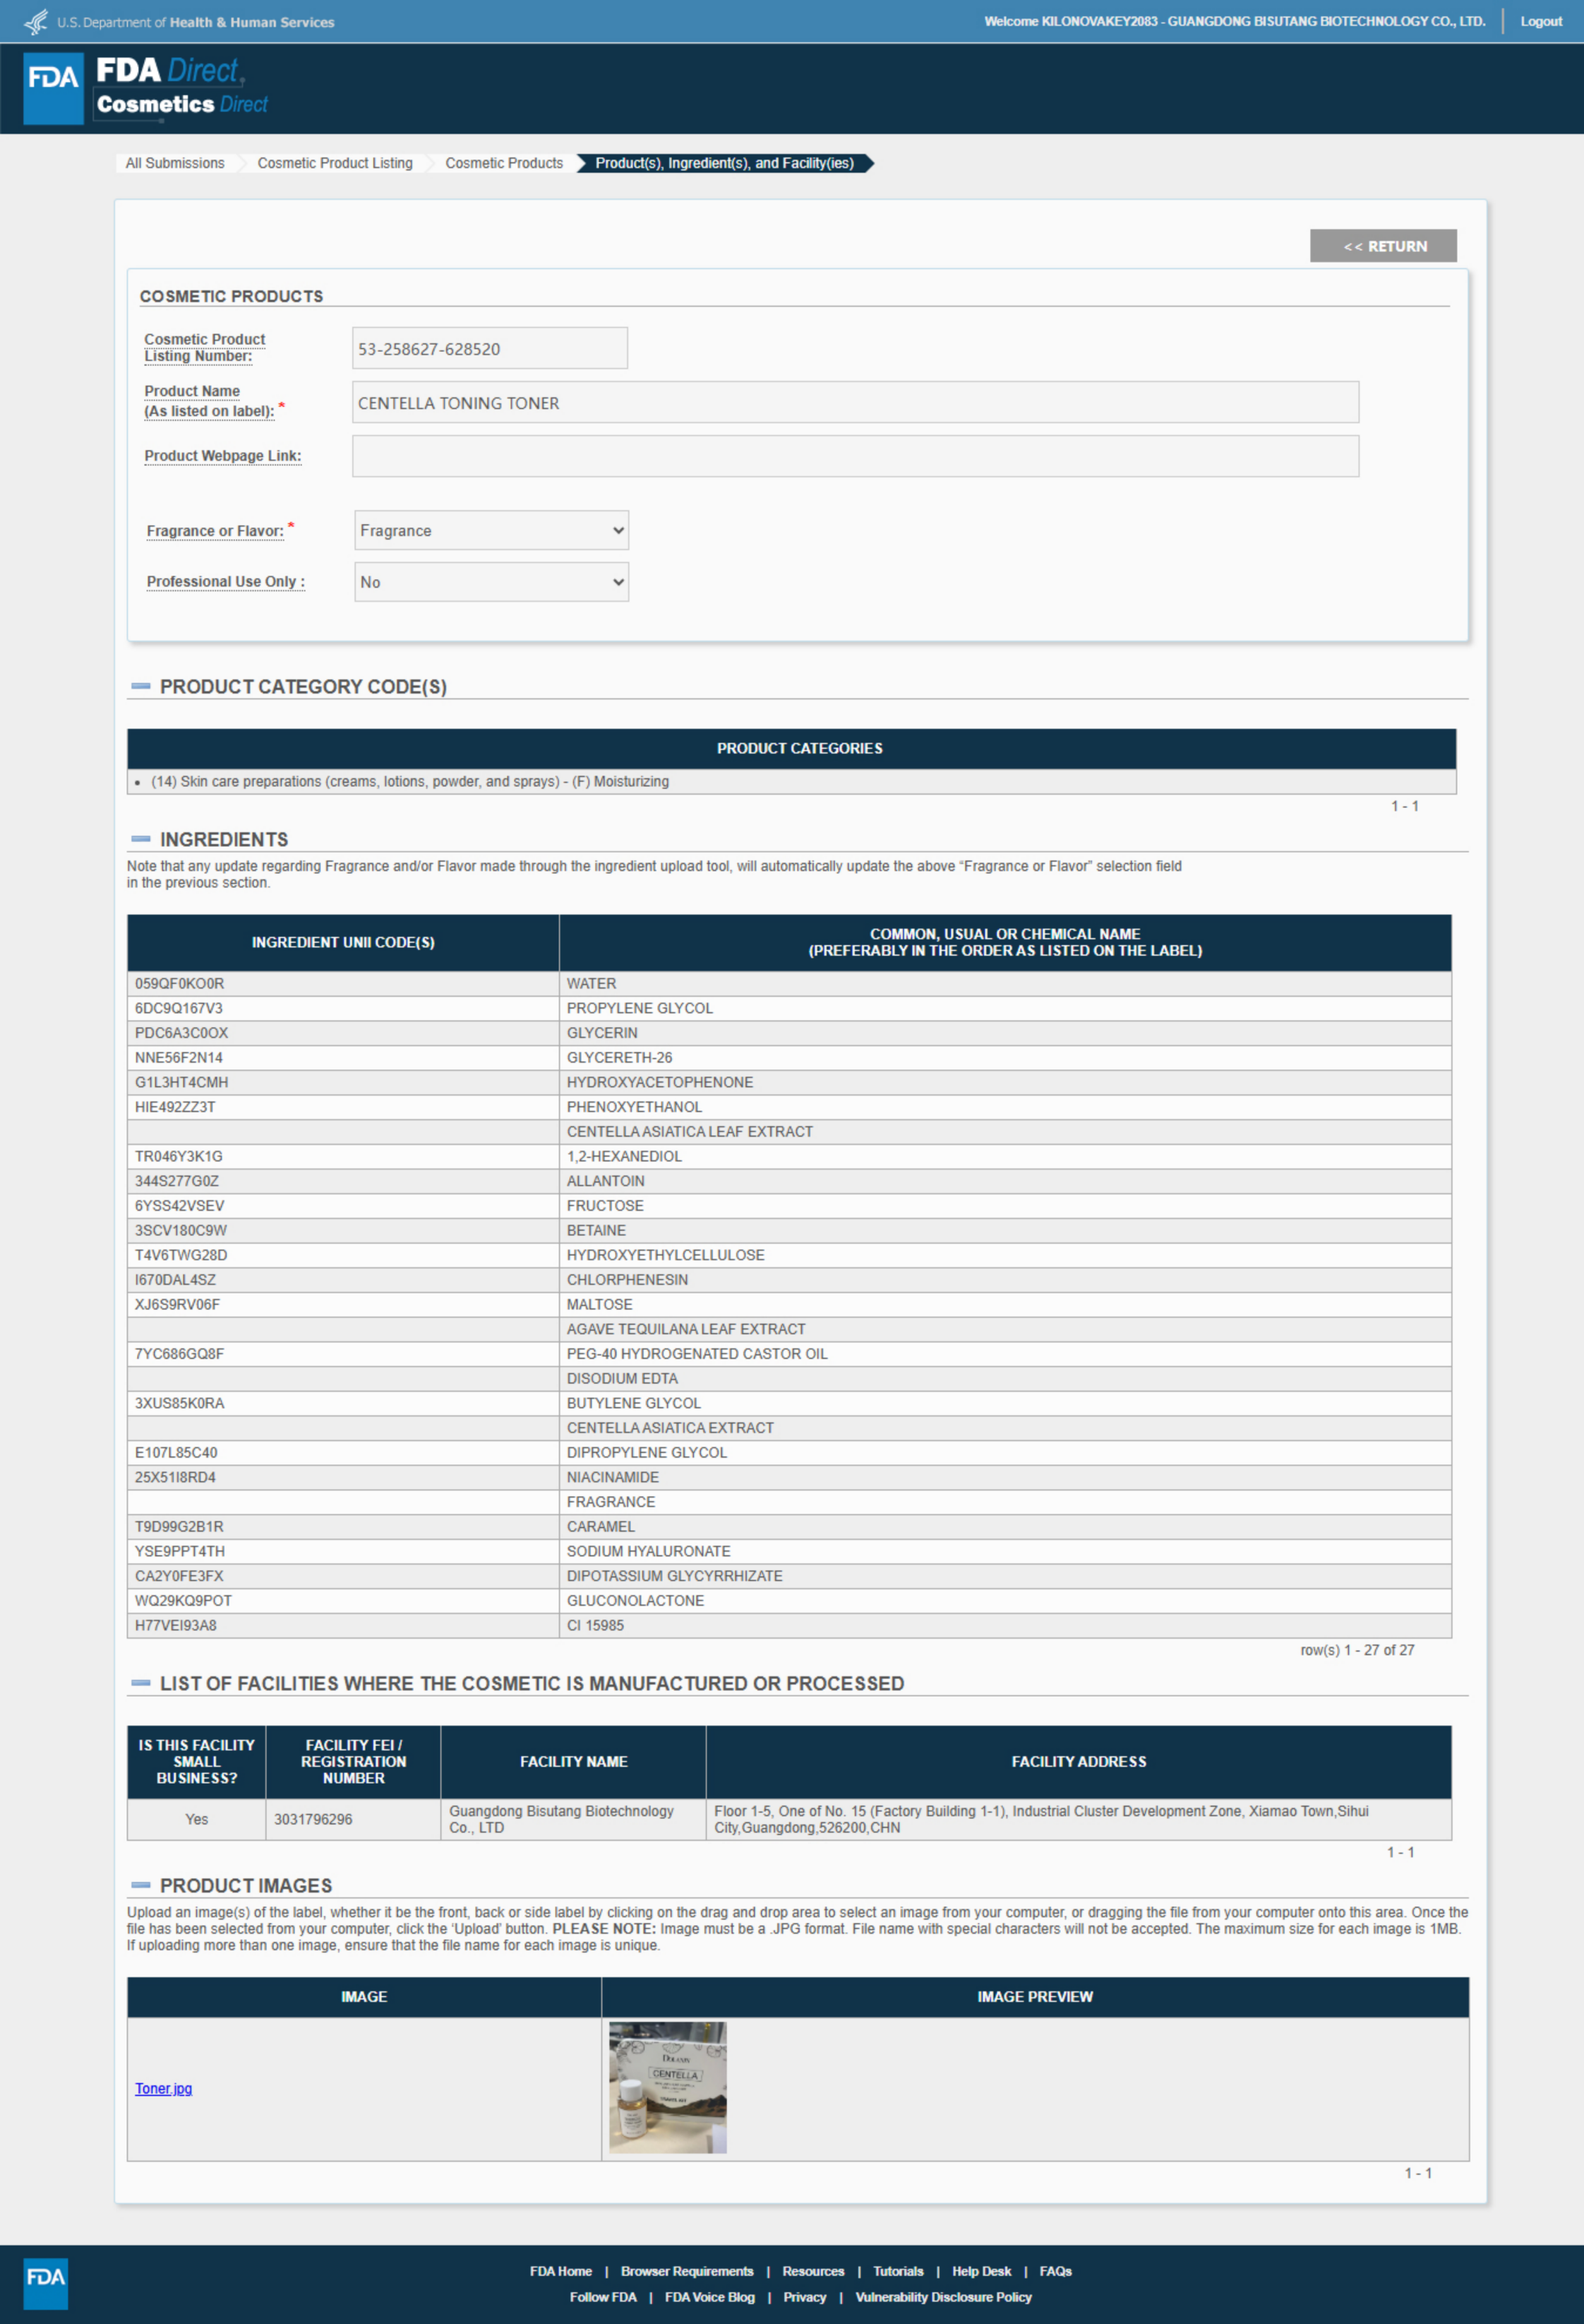Open the Tutorials footer link
Viewport: 1584px width, 2324px height.
click(x=897, y=2271)
